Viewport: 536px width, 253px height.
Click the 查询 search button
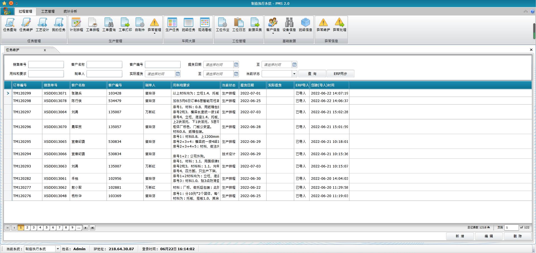pyautogui.click(x=312, y=74)
